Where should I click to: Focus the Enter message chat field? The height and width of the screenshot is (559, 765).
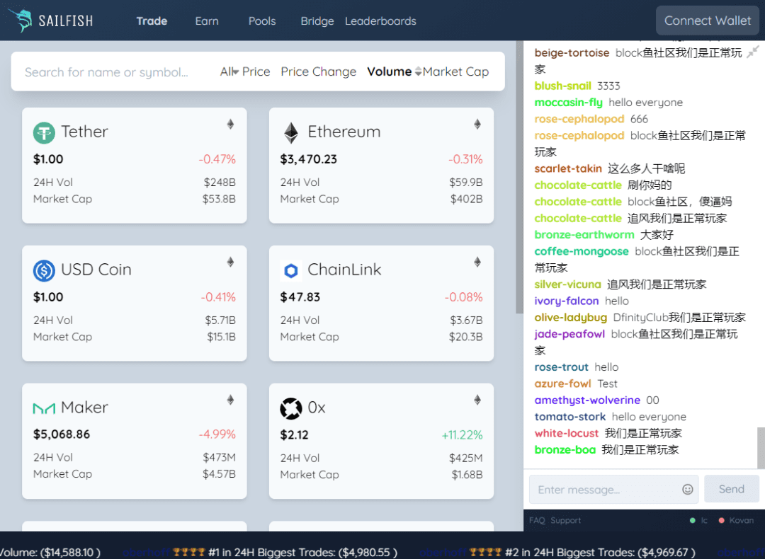613,490
